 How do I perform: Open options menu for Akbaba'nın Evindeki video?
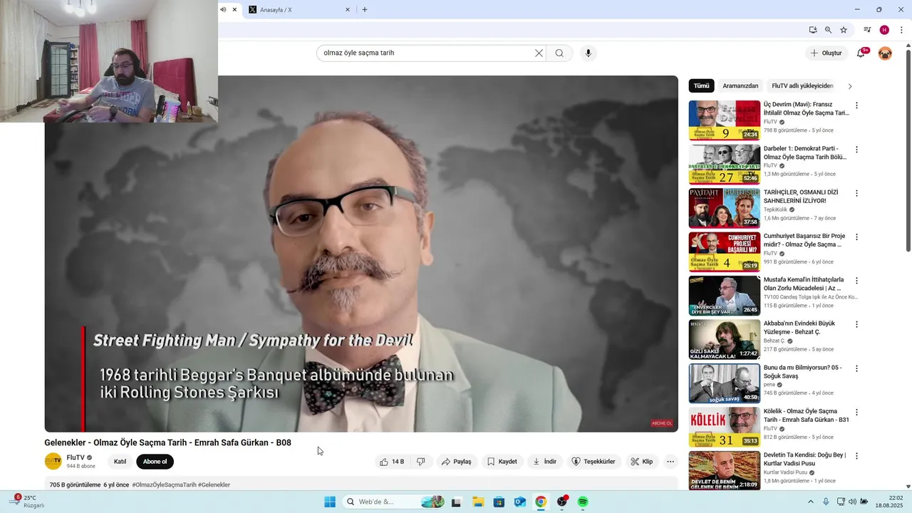click(856, 324)
